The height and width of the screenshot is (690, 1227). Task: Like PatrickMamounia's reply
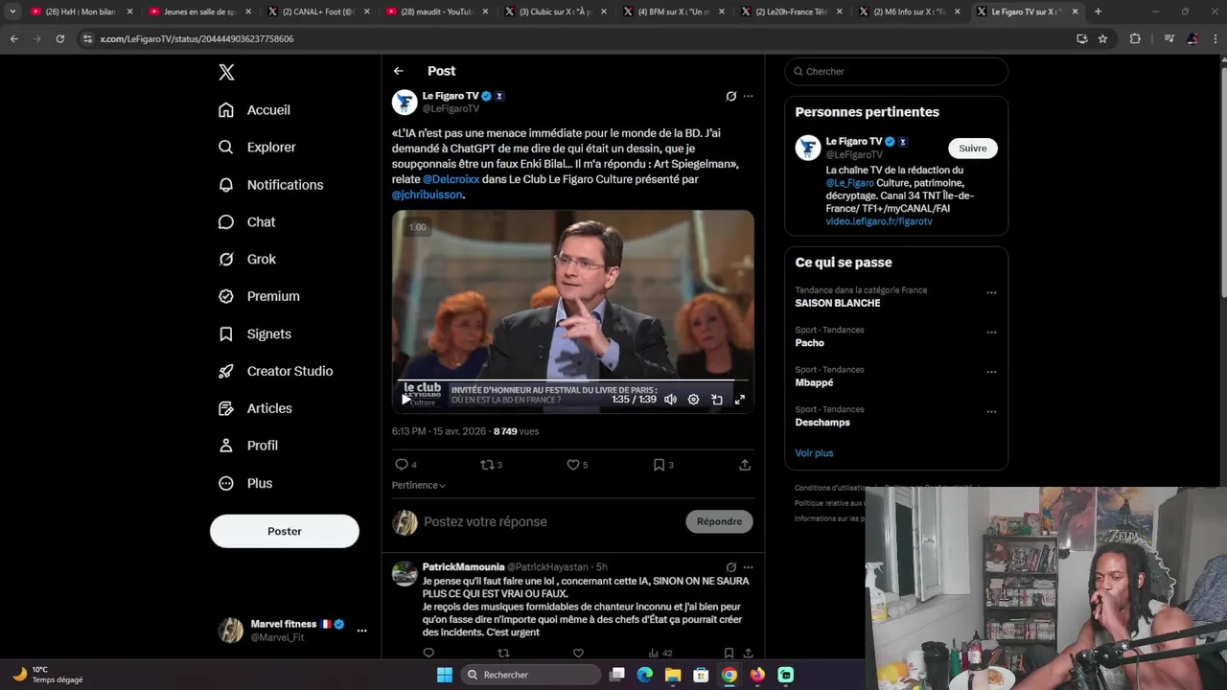coord(578,654)
